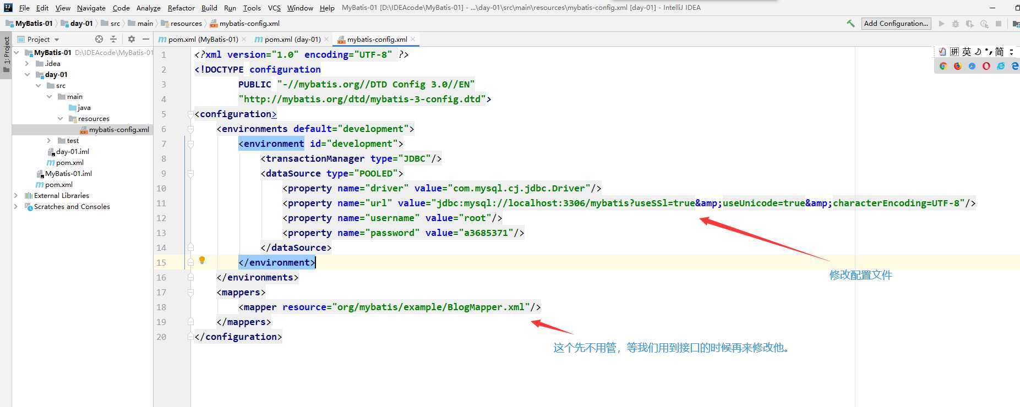Open the Navigate menu
The height and width of the screenshot is (407, 1020).
(x=91, y=8)
